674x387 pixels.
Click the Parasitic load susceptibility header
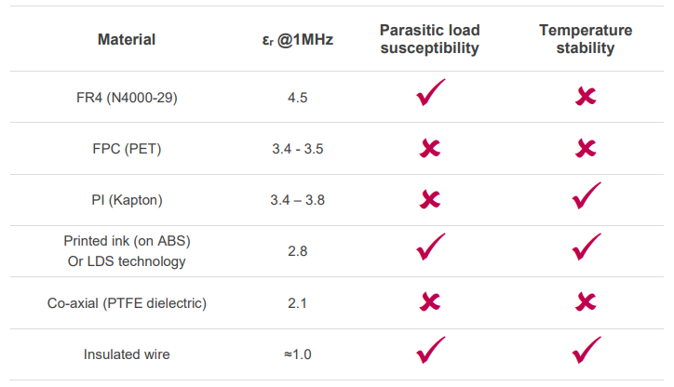[429, 39]
